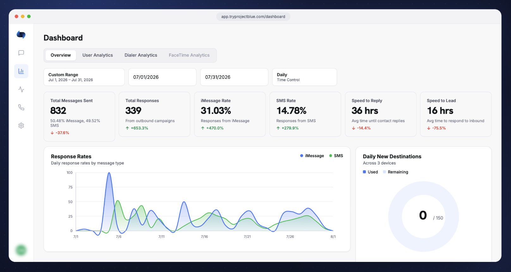Image resolution: width=511 pixels, height=272 pixels.
Task: Toggle the Remaining legend item
Action: pyautogui.click(x=396, y=172)
